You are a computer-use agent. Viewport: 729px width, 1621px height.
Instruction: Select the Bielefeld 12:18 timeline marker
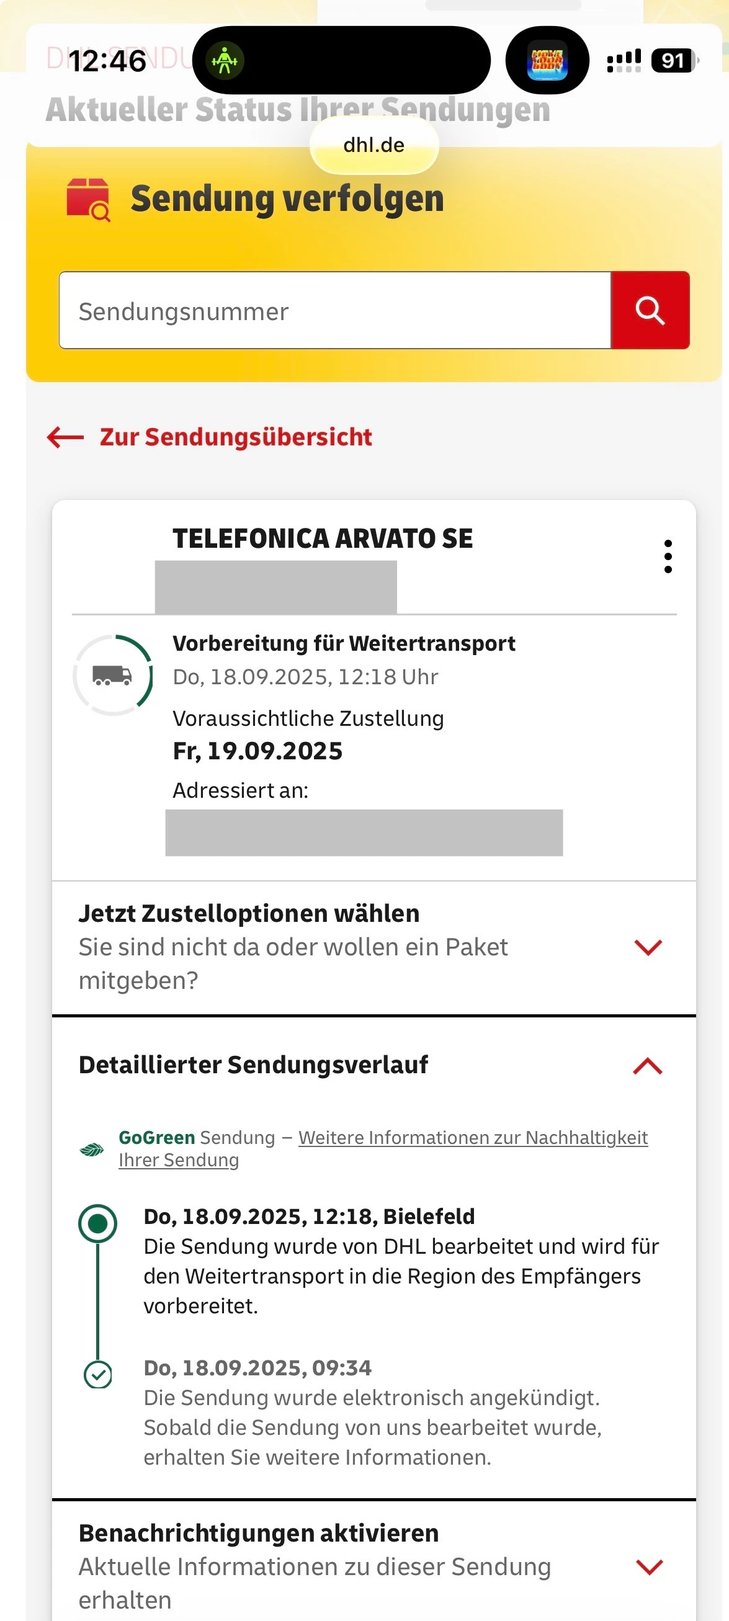coord(97,1223)
